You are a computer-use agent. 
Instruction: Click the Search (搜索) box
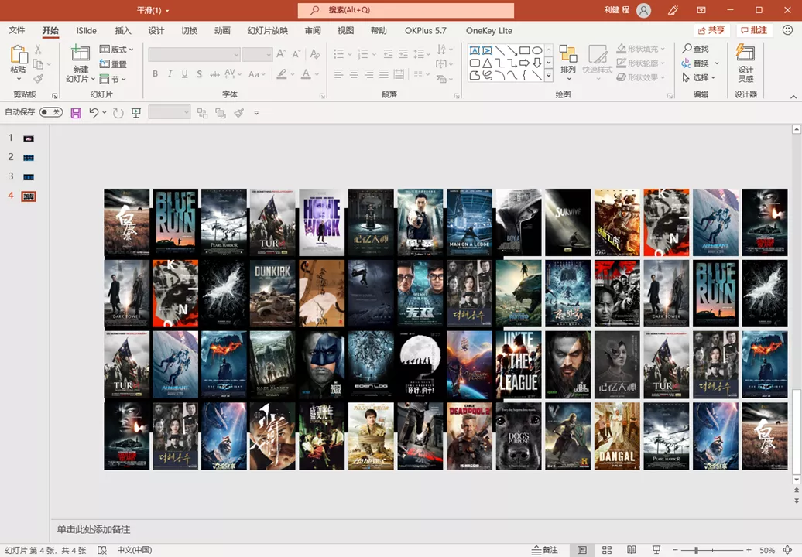[406, 10]
